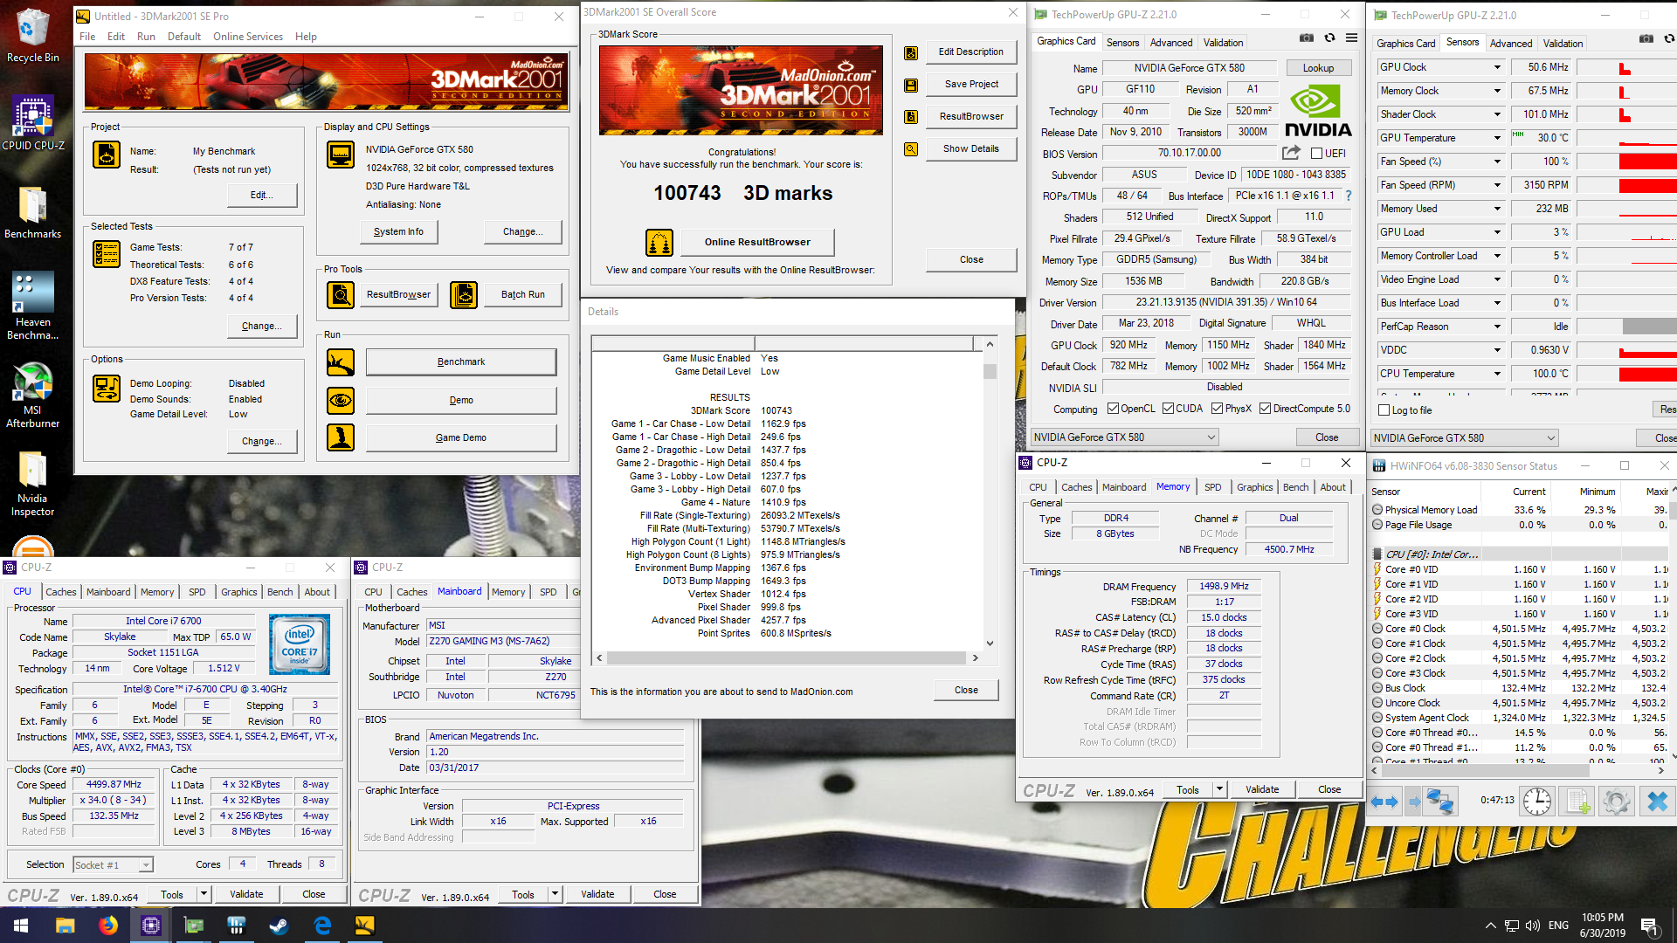Image resolution: width=1677 pixels, height=943 pixels.
Task: Click the Online ResultBrowser podium icon
Action: point(659,243)
